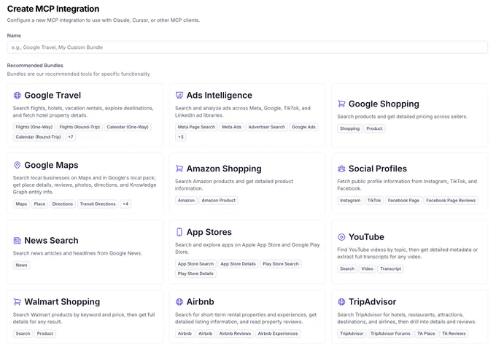Expand the +4 more tools in Google Maps

(125, 204)
